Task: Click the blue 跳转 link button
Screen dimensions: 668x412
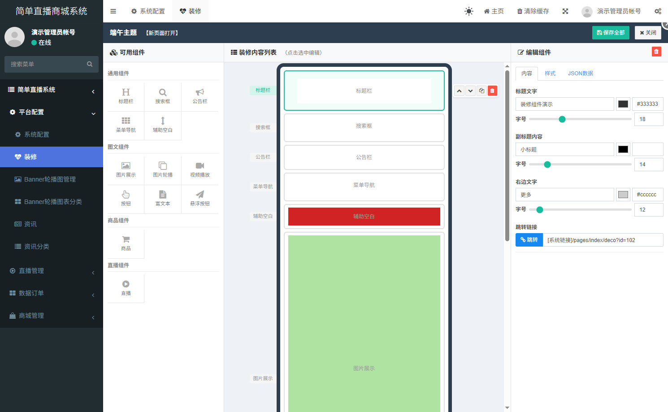Action: click(x=529, y=240)
